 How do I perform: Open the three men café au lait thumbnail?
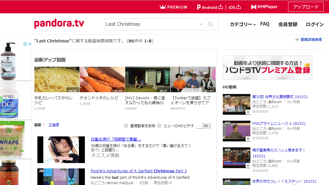point(193,79)
